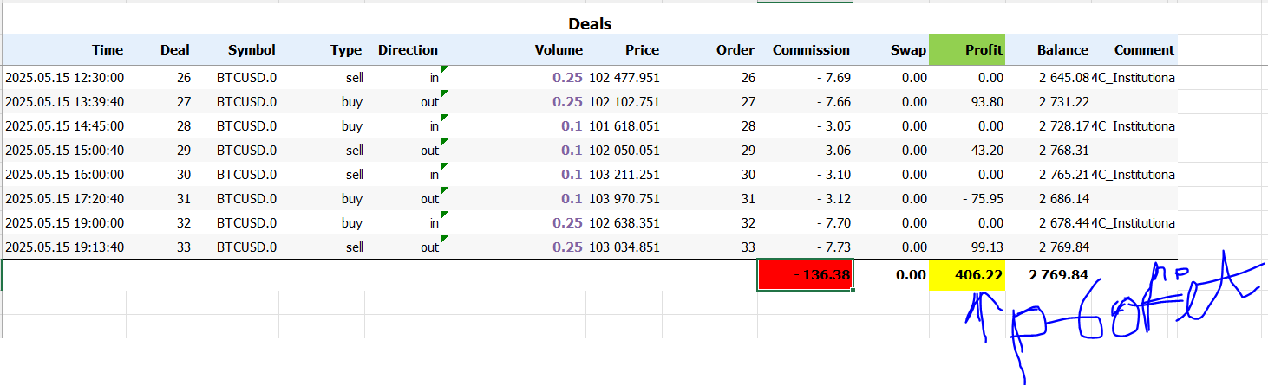Image resolution: width=1268 pixels, height=385 pixels.
Task: Click the Time column header
Action: (108, 50)
